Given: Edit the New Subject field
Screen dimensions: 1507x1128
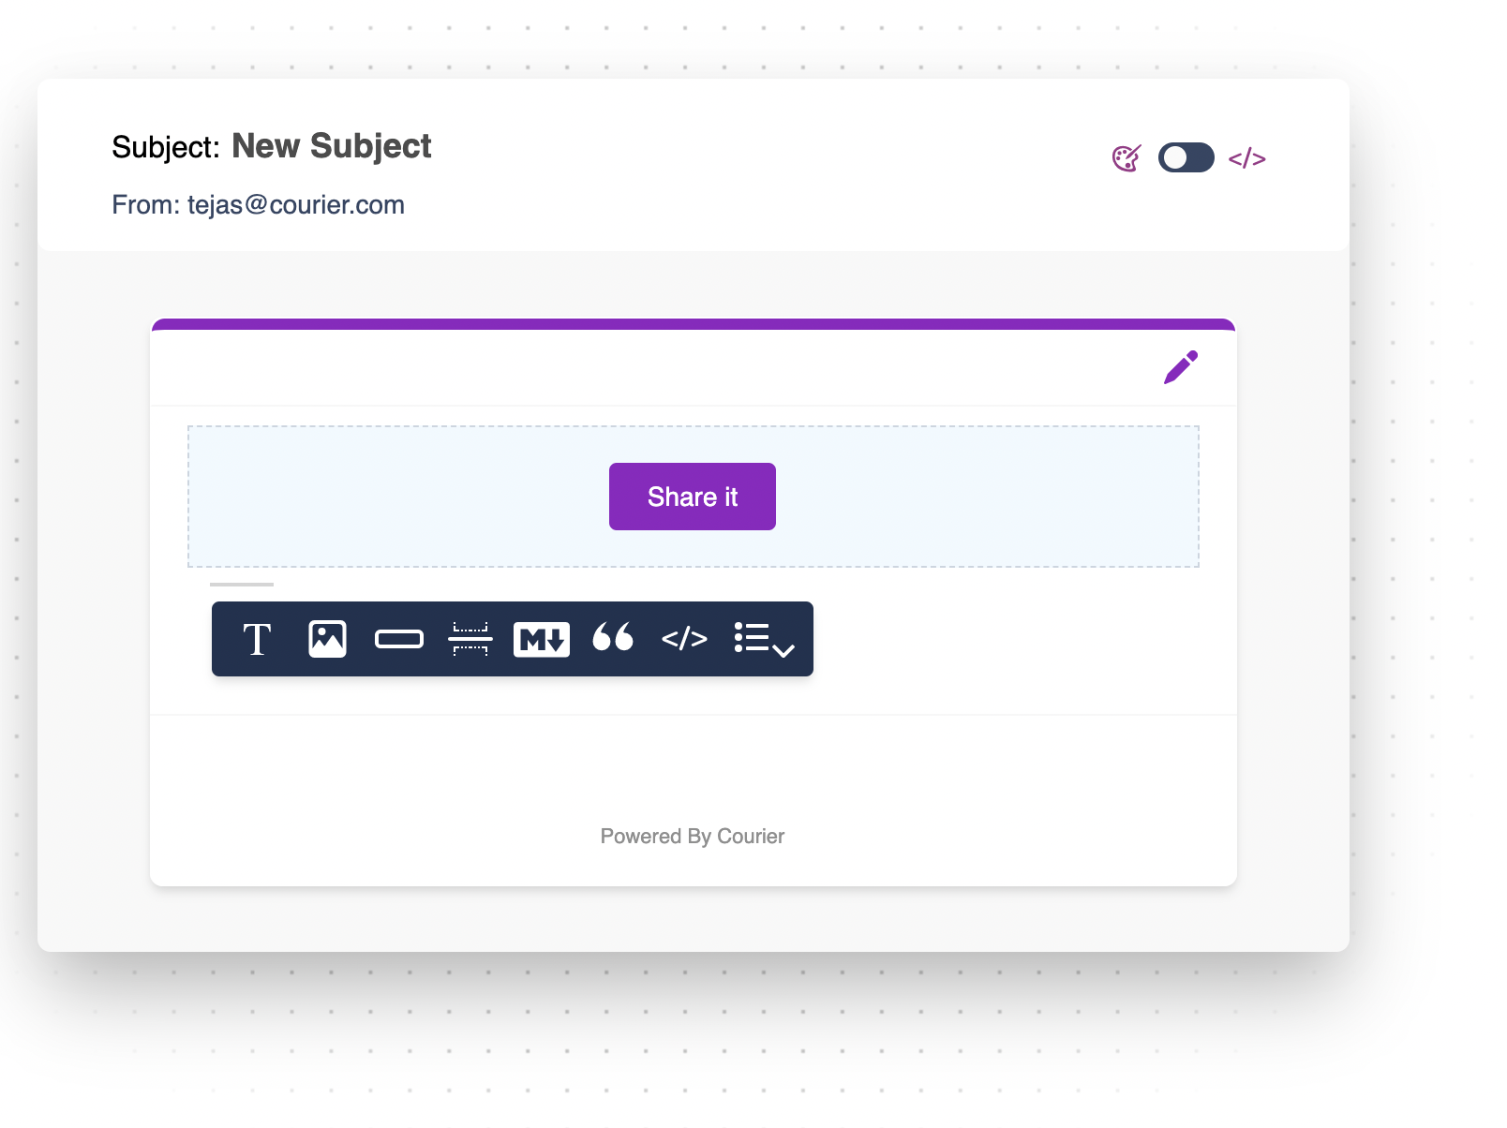Looking at the screenshot, I should (x=332, y=146).
